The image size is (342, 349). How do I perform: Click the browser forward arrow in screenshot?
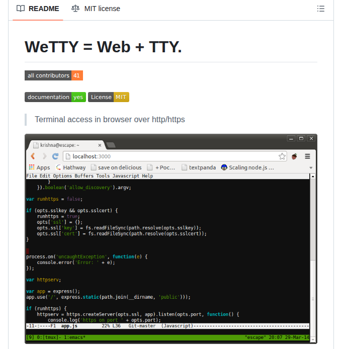(44, 156)
